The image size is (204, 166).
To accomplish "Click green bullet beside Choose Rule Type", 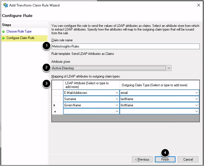I will 3,32.
